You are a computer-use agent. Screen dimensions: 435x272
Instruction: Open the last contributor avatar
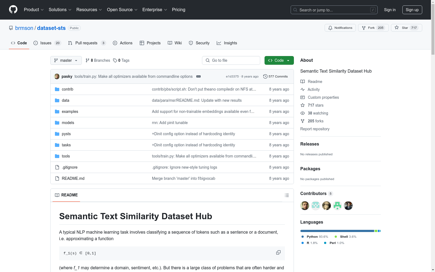click(x=348, y=206)
